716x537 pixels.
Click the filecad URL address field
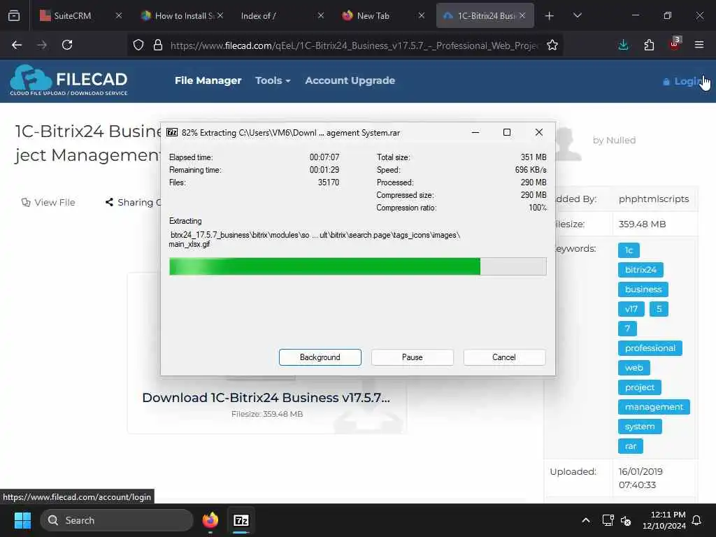click(x=355, y=45)
